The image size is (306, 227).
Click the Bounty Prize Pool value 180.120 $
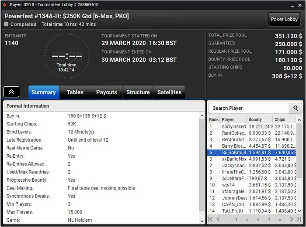[288, 60]
